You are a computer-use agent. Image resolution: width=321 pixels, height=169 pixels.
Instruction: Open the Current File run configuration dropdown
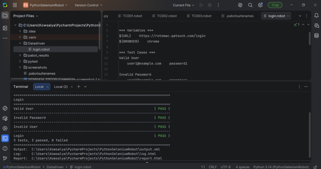pos(184,5)
